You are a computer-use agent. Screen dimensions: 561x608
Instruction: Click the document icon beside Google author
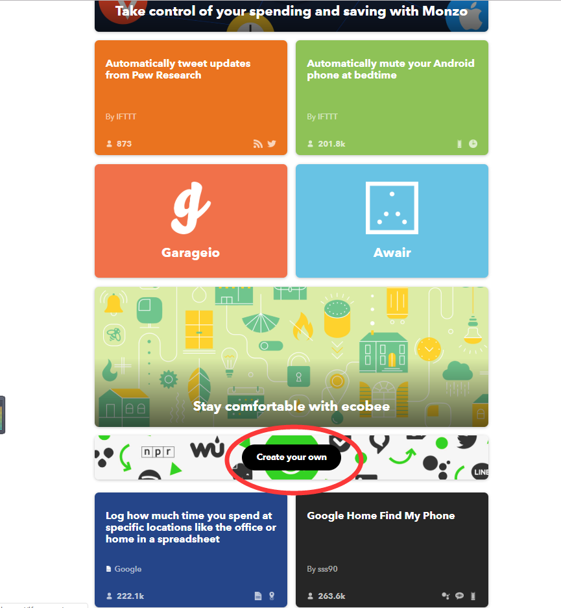click(x=109, y=569)
